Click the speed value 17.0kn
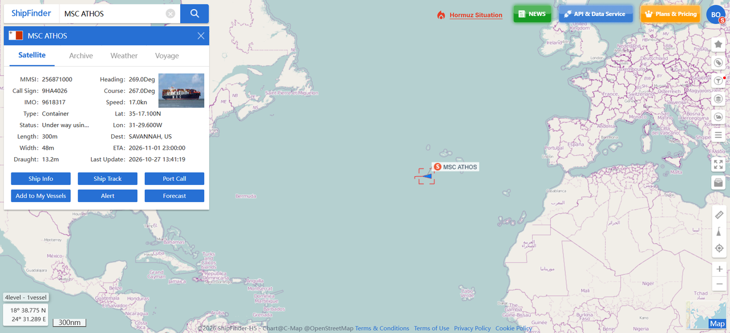 (x=138, y=102)
